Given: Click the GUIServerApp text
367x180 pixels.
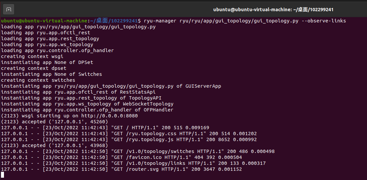Looking at the screenshot, I should (x=203, y=86).
